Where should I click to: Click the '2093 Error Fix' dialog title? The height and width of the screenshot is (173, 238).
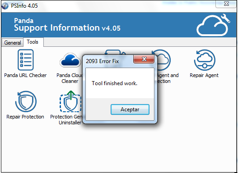[102, 61]
